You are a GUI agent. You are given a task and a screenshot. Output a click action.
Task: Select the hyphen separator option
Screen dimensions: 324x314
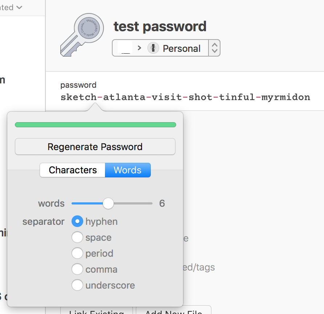point(77,222)
